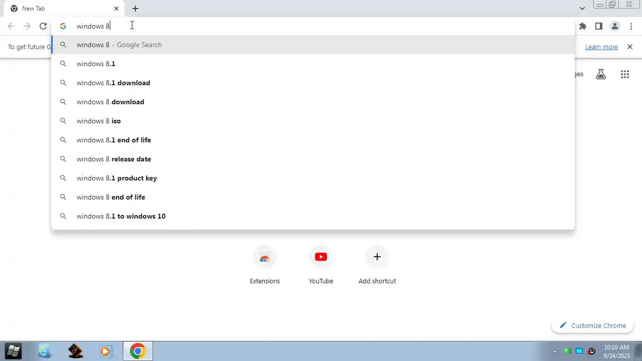Close the New Tab tab
The width and height of the screenshot is (642, 361).
116,9
